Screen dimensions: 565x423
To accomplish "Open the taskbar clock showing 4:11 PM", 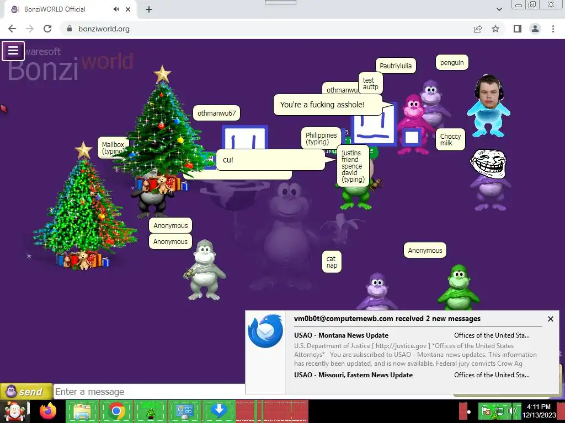I will 539,411.
